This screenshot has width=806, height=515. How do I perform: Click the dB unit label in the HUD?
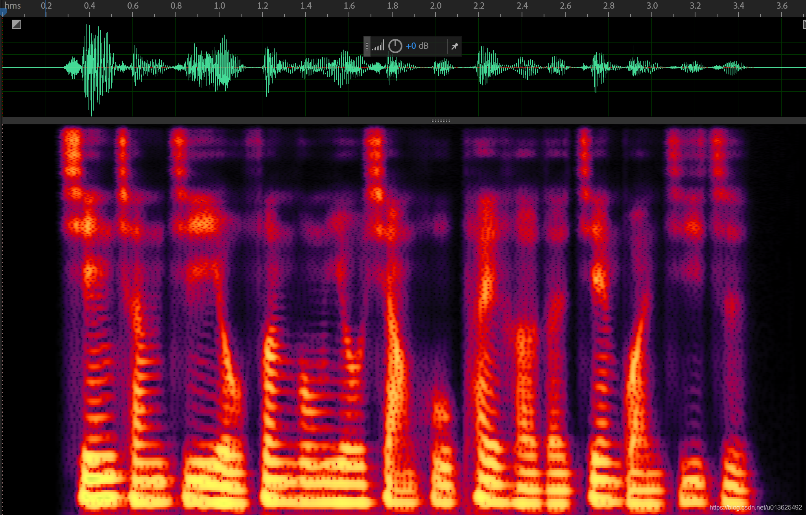coord(423,46)
